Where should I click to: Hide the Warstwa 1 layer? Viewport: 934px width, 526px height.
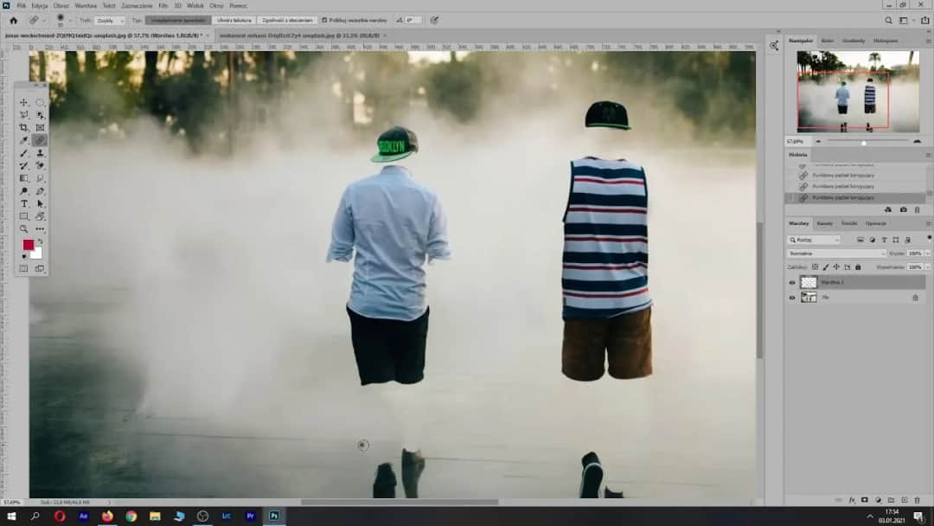coord(792,282)
